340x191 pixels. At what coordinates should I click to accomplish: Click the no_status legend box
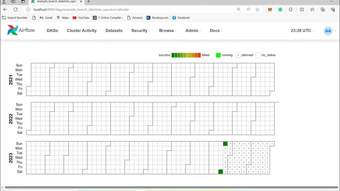[258, 55]
